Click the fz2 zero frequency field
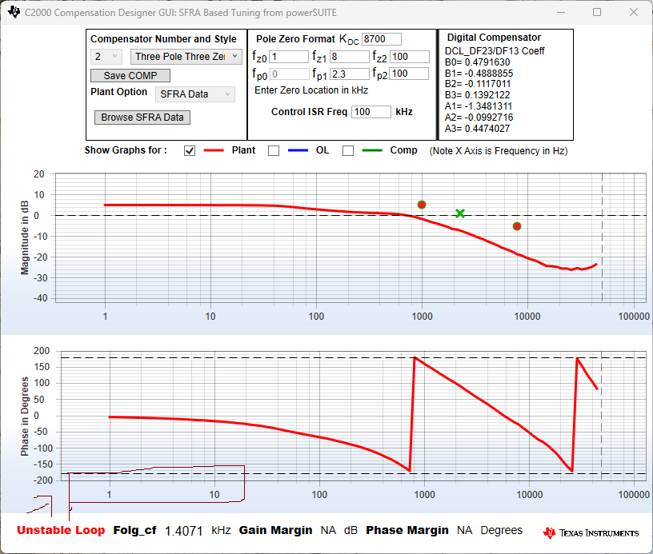653x554 pixels. 410,57
